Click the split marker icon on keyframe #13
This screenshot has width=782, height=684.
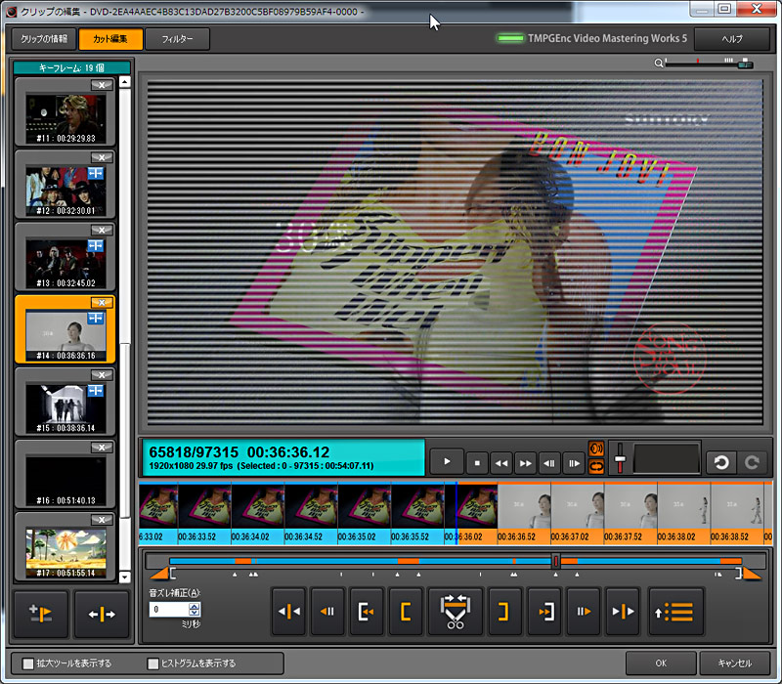pos(96,245)
